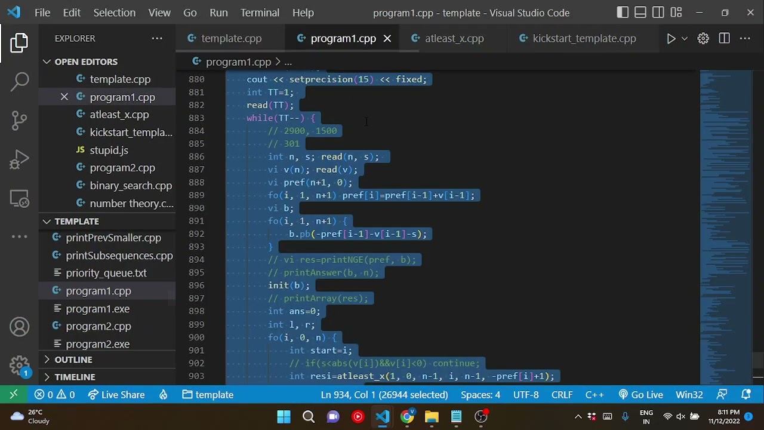
Task: Open the weather widget 26°C Cloudy
Action: (x=31, y=417)
